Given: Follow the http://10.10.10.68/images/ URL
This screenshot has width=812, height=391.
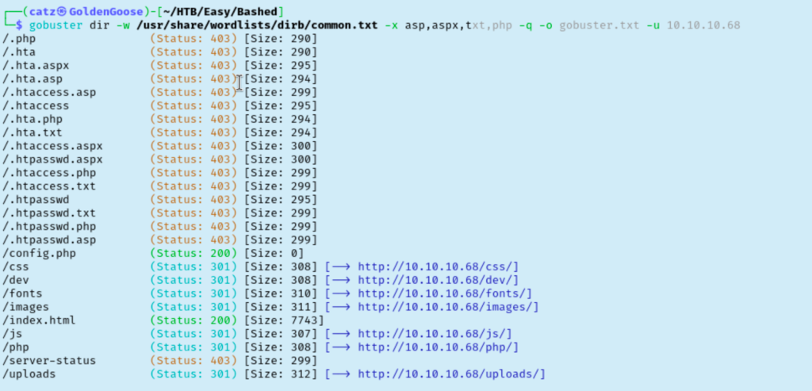Looking at the screenshot, I should (x=448, y=307).
